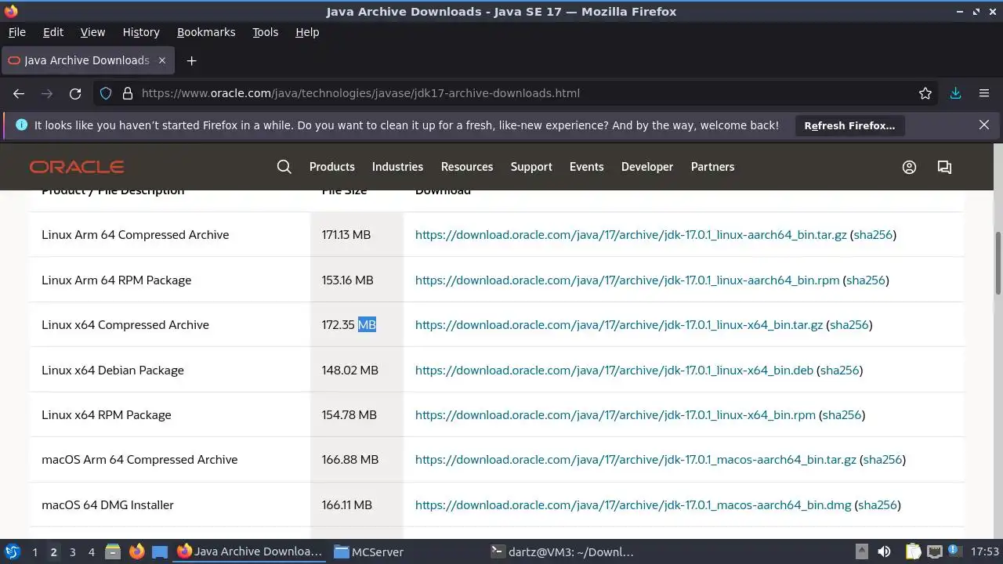View site security via the padlock icon
Screen dimensions: 1003x564
[127, 93]
